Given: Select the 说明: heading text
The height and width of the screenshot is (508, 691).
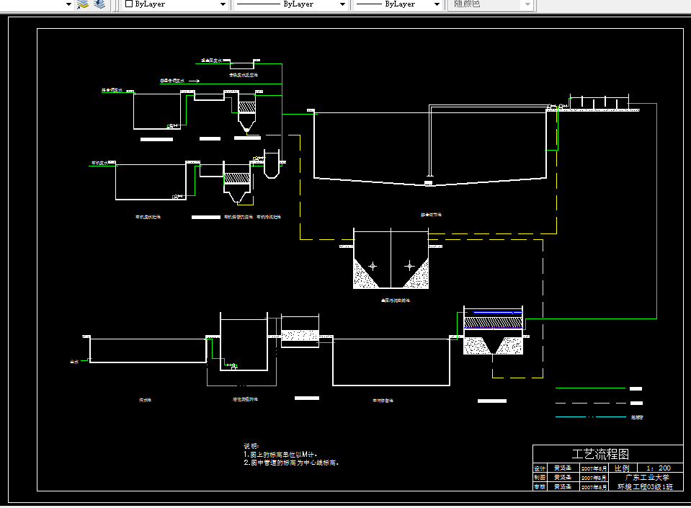Looking at the screenshot, I should pyautogui.click(x=251, y=446).
